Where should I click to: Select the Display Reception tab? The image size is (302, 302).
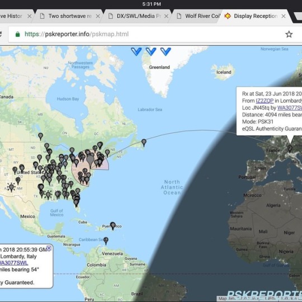(x=256, y=16)
